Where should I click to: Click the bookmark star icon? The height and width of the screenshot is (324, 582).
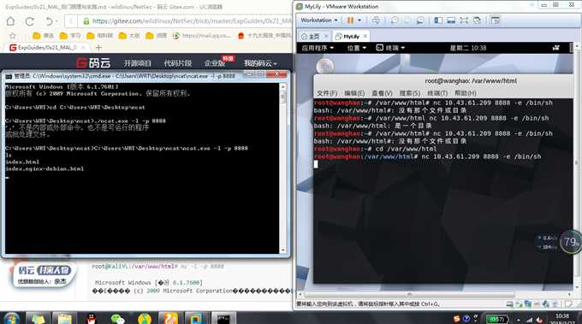coord(13,36)
